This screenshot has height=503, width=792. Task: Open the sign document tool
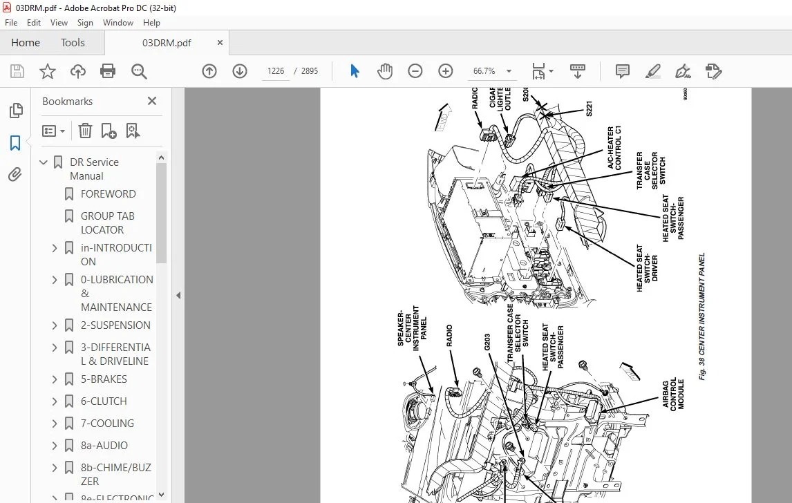coord(683,71)
